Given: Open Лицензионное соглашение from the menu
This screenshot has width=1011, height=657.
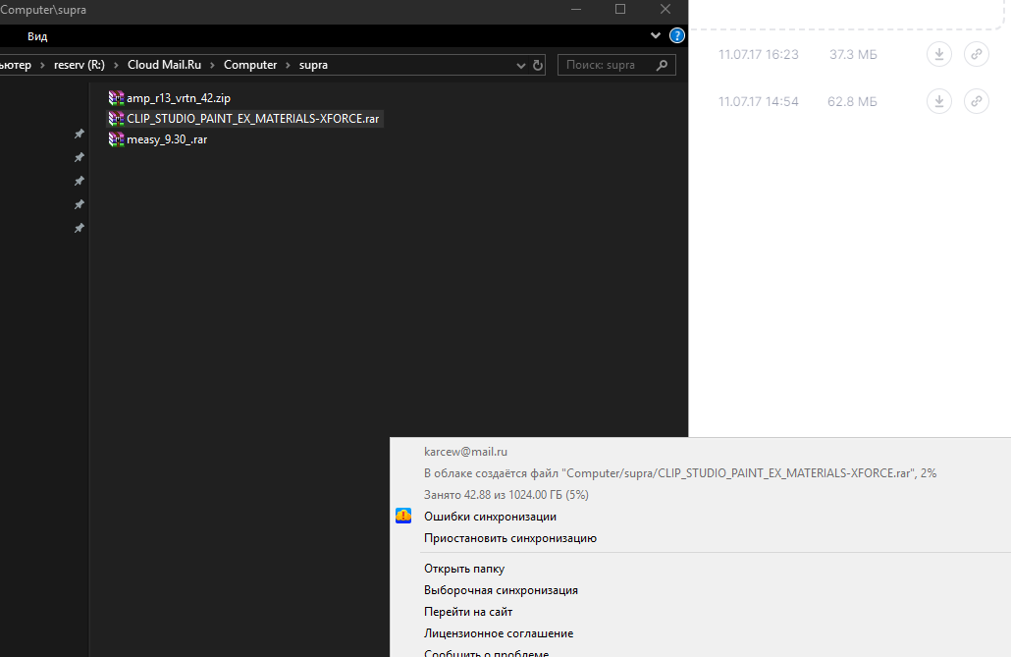Looking at the screenshot, I should pos(498,633).
